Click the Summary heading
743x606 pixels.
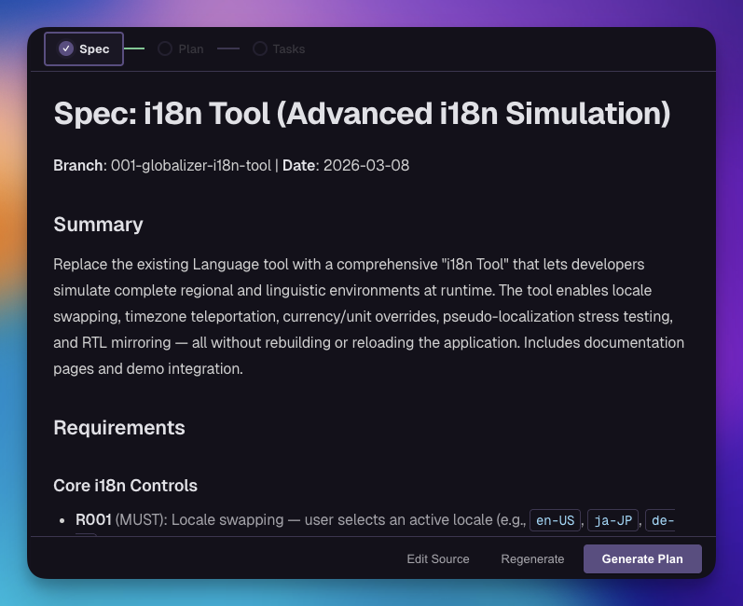[98, 225]
